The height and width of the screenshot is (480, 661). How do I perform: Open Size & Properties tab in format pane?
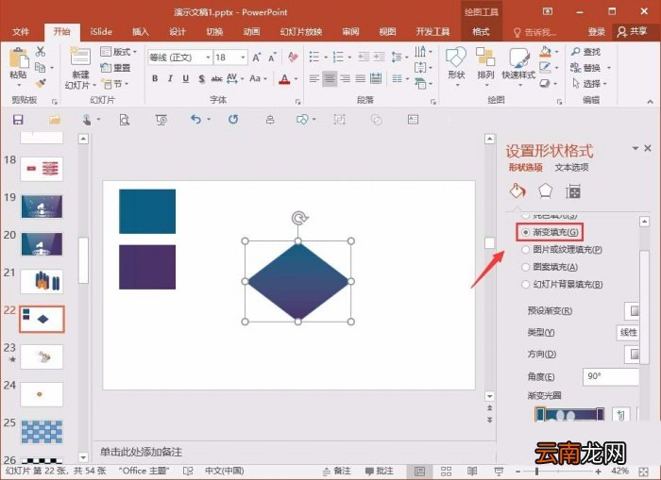[572, 191]
